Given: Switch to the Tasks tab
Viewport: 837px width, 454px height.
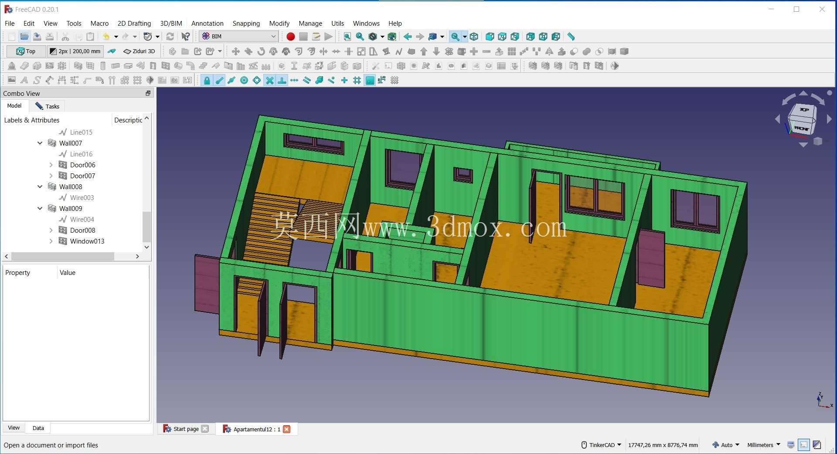Looking at the screenshot, I should (47, 106).
